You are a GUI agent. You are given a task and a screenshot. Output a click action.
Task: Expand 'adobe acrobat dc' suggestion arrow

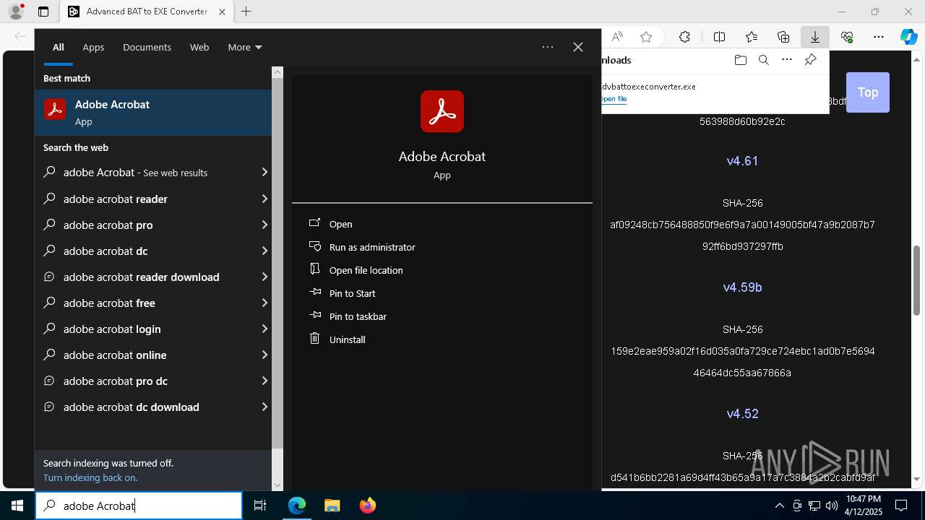[264, 251]
